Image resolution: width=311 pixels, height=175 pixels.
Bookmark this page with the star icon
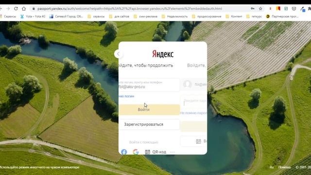click(260, 9)
